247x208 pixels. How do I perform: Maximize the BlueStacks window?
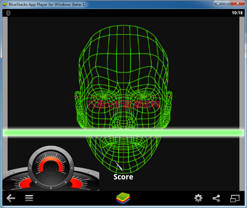pyautogui.click(x=226, y=3)
